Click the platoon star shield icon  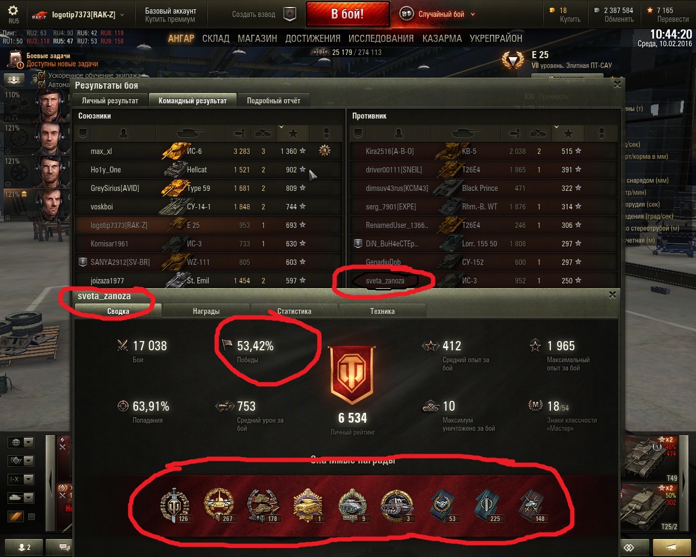point(290,14)
